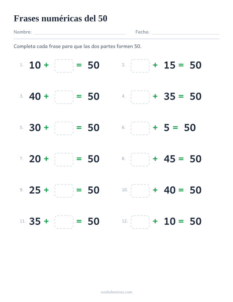Click the answer box in problem 1
Viewport: 233px width, 302px height.
[x=64, y=66]
